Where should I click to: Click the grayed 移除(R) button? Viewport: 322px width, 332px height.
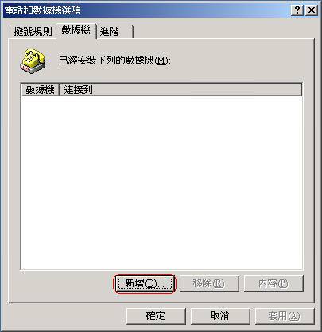[209, 283]
